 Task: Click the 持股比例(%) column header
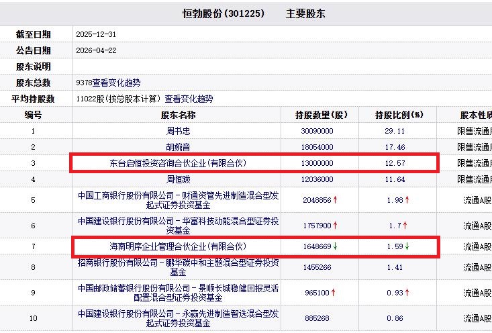tap(399, 115)
